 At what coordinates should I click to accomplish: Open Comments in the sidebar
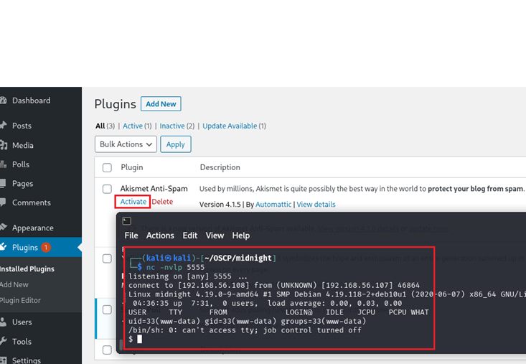point(32,202)
